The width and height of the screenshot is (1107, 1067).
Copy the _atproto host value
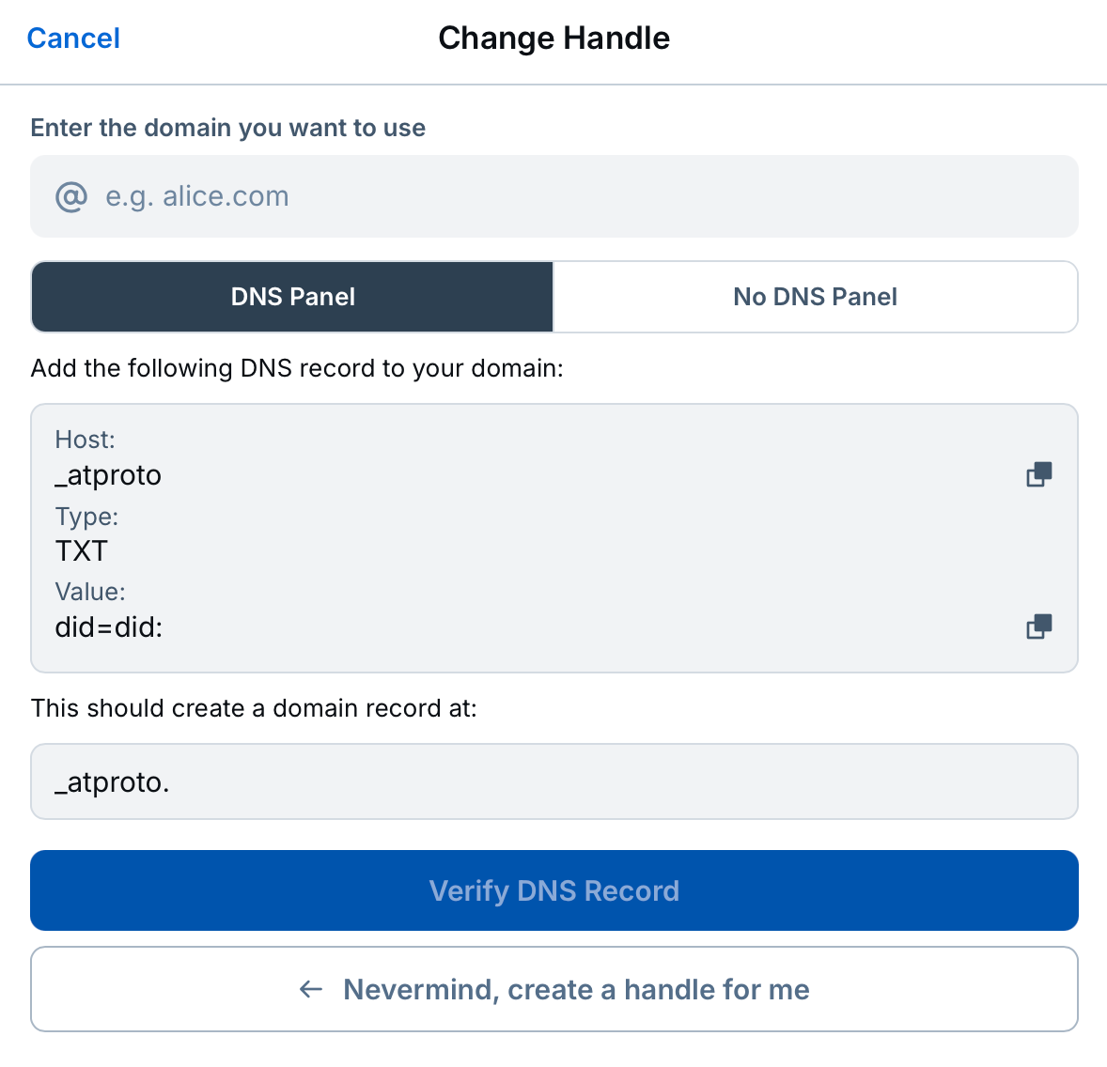[x=1038, y=474]
